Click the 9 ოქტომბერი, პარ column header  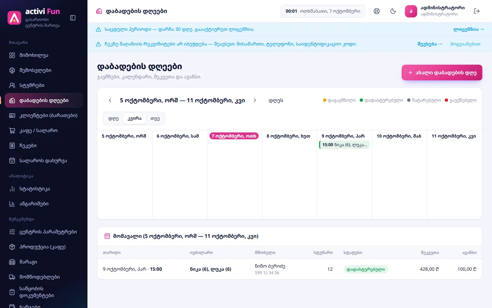(x=343, y=136)
